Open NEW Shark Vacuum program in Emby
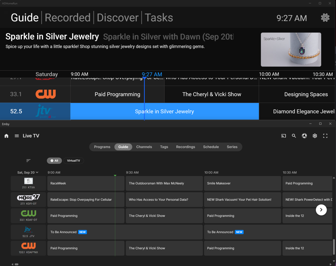This screenshot has width=336, height=266. 242,200
